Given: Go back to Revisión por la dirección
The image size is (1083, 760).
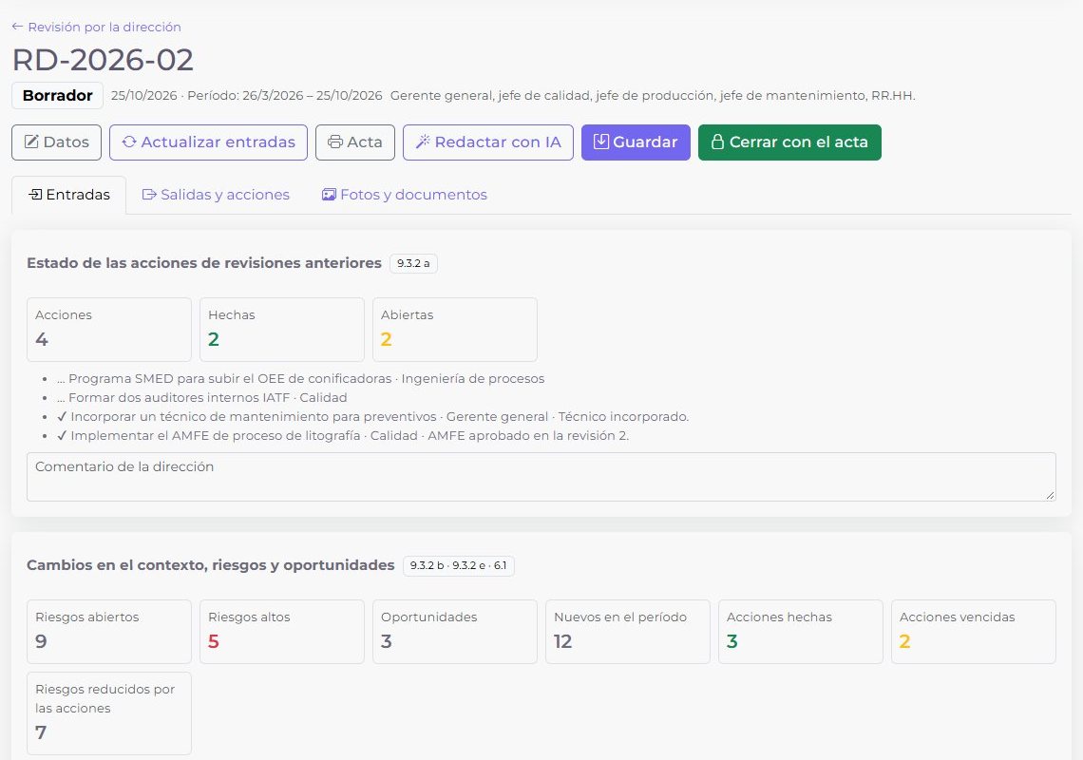Looking at the screenshot, I should (96, 27).
